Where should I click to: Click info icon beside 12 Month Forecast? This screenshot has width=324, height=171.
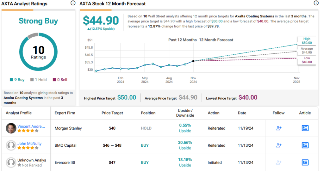click(316, 3)
